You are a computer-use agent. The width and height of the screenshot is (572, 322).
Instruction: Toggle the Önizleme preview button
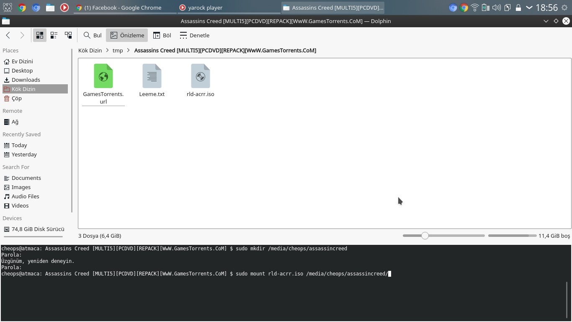click(127, 35)
